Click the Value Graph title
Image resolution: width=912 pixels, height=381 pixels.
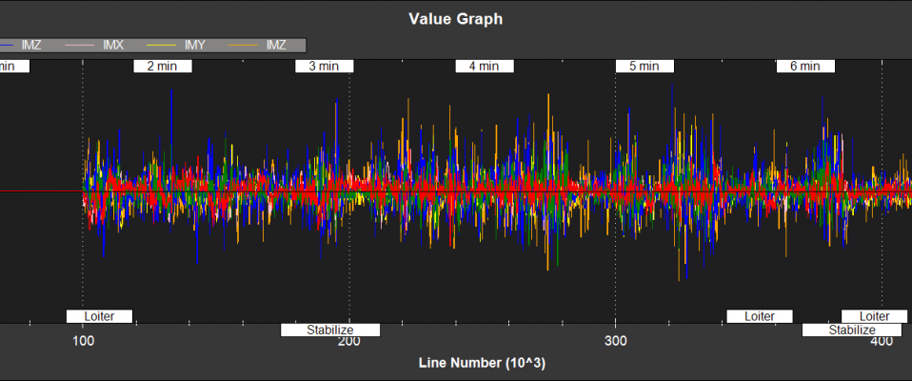[x=455, y=18]
